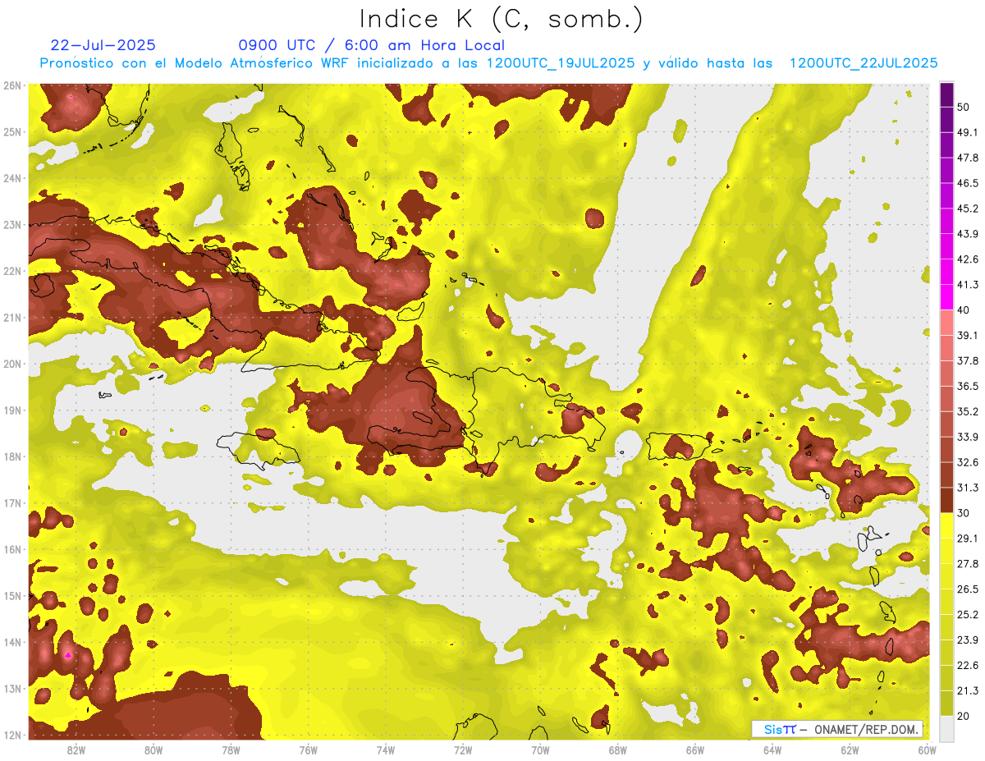Click the 64W longitude label
This screenshot has width=985, height=761.
pos(772,750)
